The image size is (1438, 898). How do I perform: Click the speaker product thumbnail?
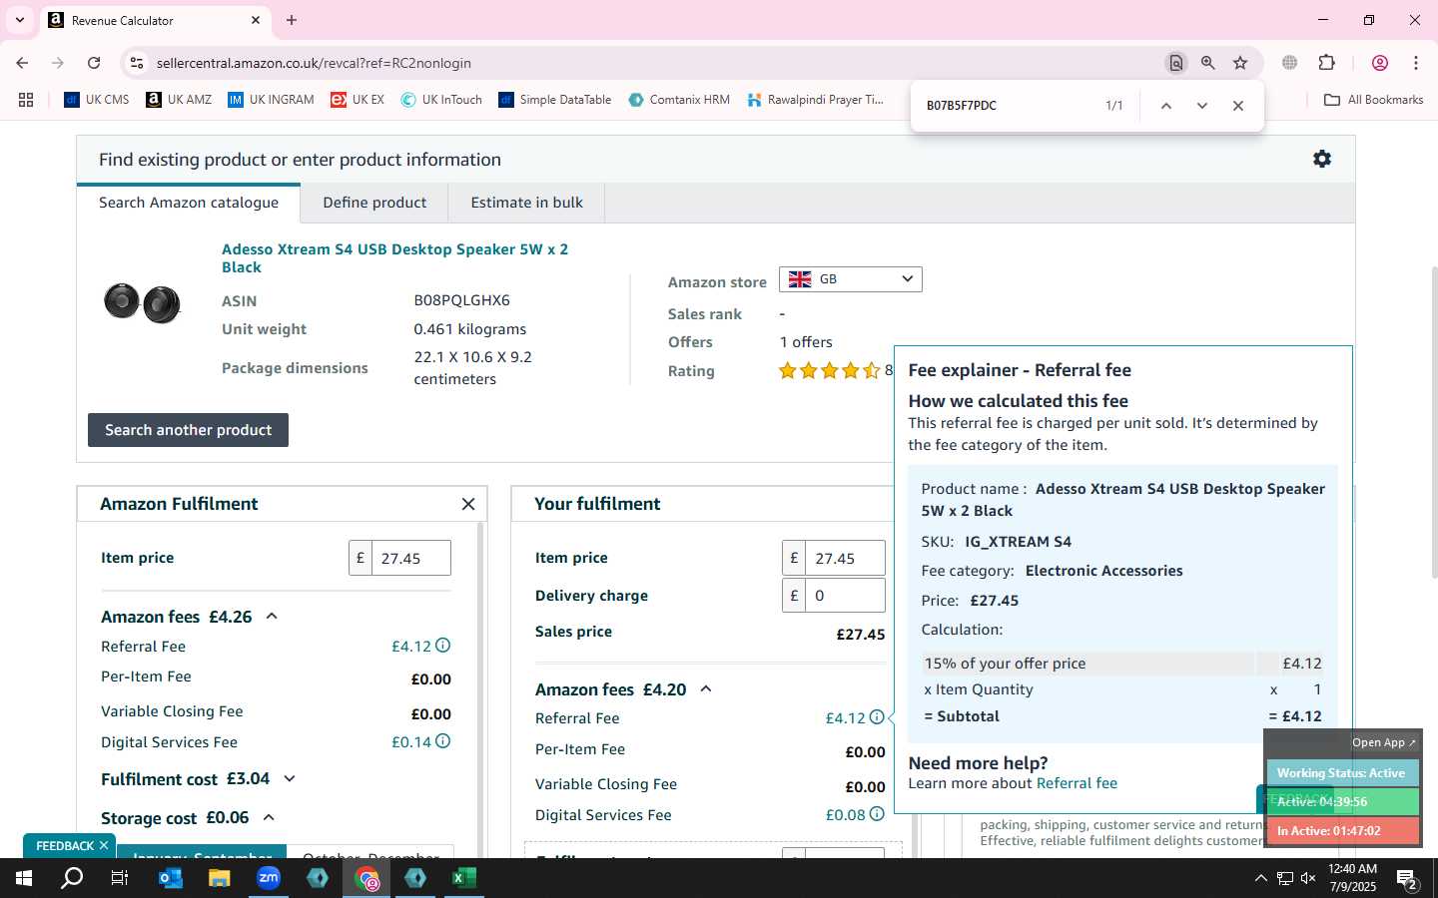click(142, 302)
